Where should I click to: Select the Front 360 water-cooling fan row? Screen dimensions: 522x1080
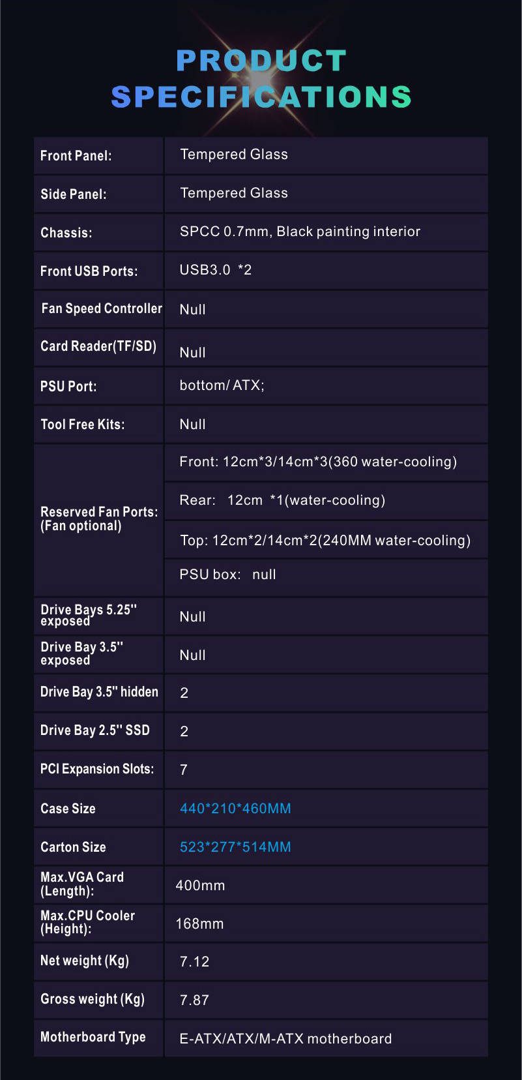pyautogui.click(x=326, y=462)
